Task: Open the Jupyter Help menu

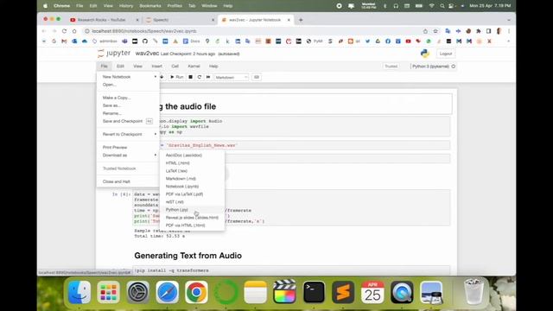Action: [213, 67]
